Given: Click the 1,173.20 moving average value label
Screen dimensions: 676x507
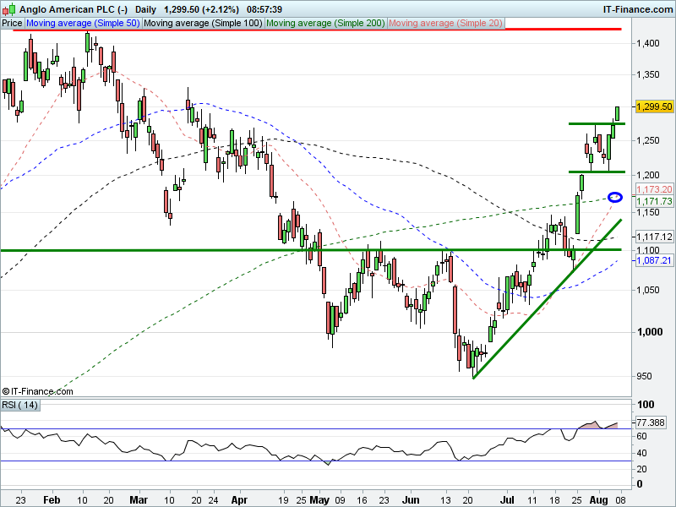Looking at the screenshot, I should click(654, 189).
